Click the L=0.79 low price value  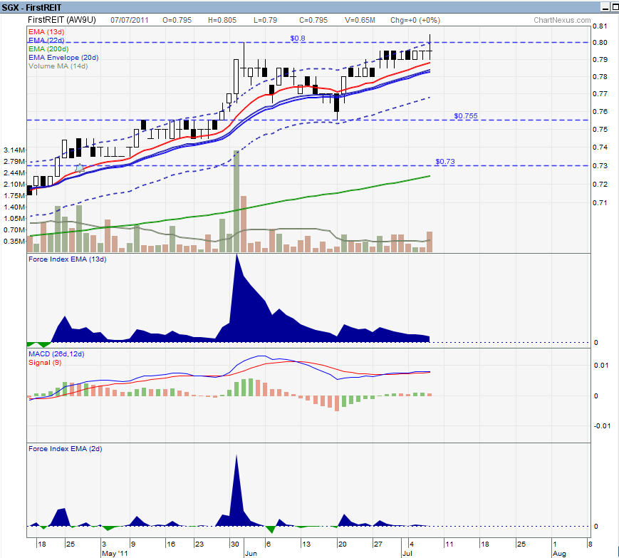click(265, 20)
